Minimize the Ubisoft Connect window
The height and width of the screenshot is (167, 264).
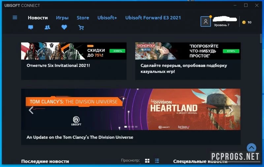click(x=235, y=5)
